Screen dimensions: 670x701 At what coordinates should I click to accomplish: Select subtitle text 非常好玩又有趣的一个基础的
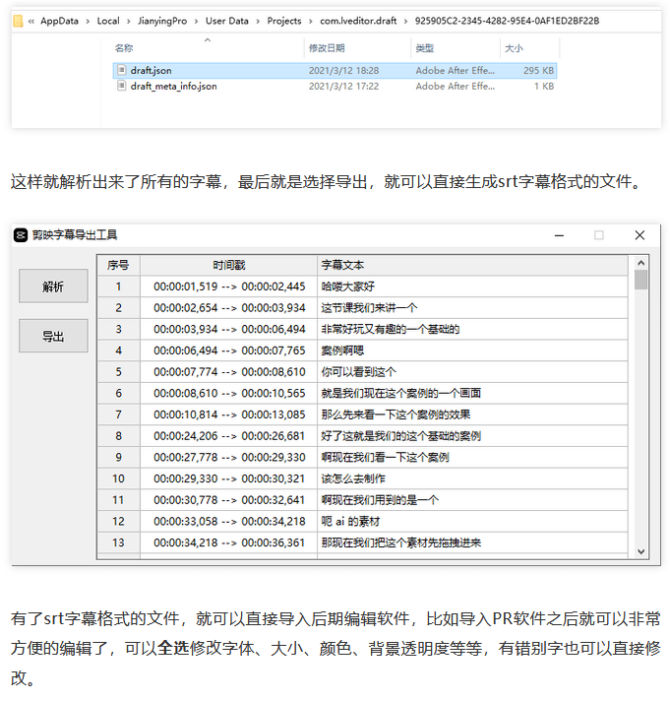point(391,330)
